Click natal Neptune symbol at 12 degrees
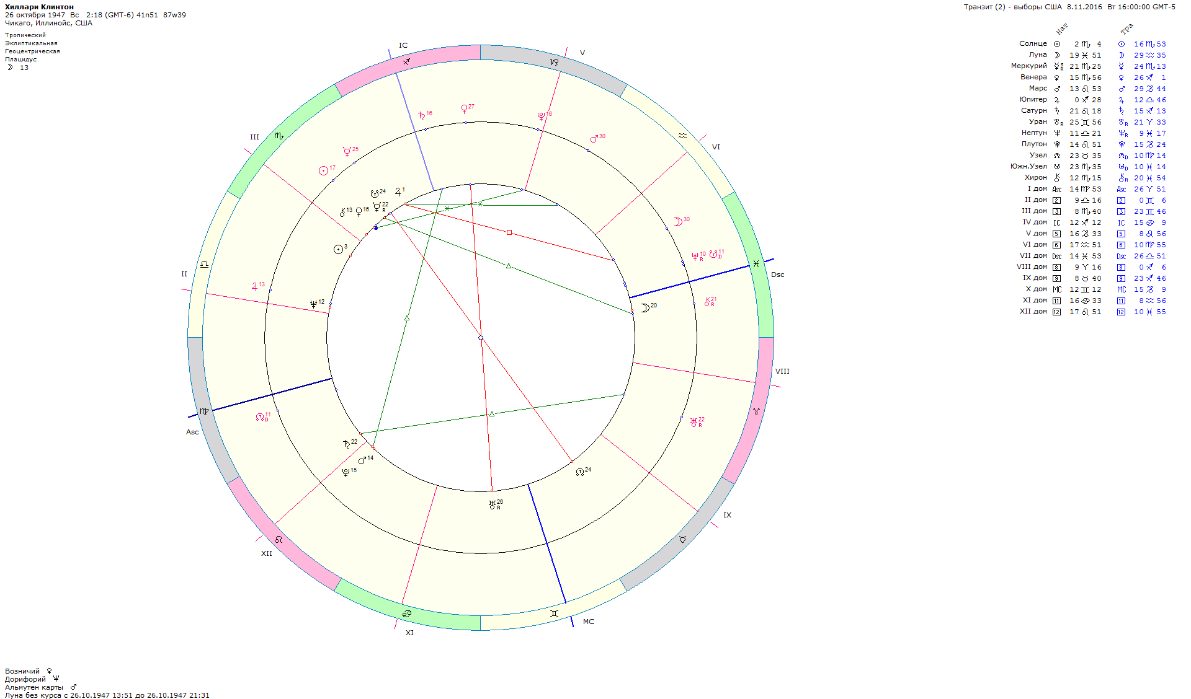 [313, 304]
